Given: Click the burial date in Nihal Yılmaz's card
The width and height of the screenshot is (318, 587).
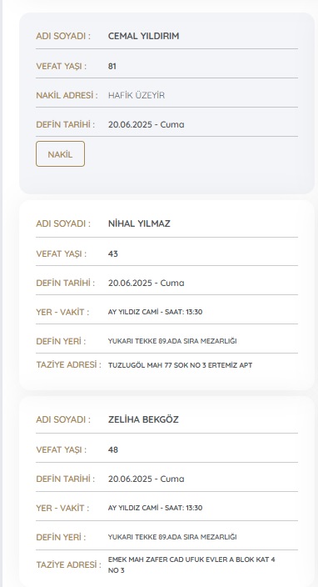Looking at the screenshot, I should coord(147,283).
